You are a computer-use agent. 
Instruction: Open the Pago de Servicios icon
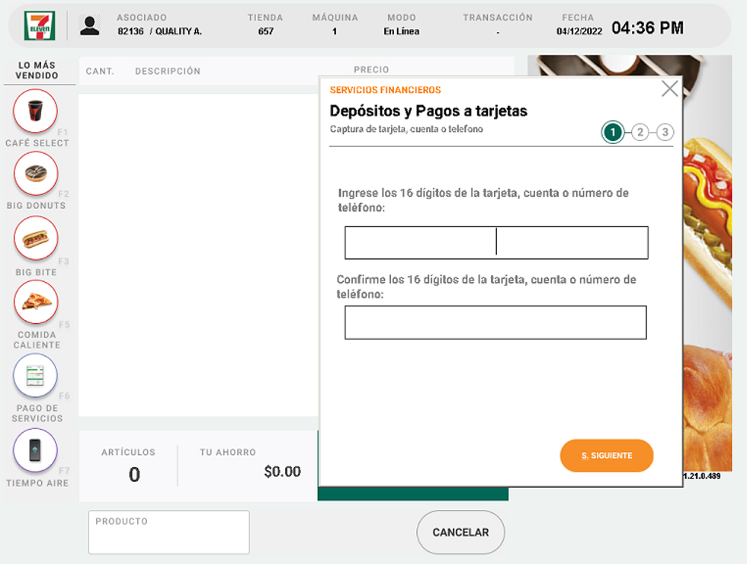pos(35,376)
